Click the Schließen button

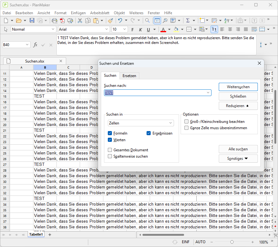(238, 96)
